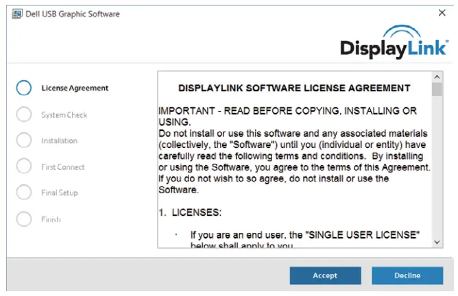Select the License Agreement step label
This screenshot has width=458, height=296.
(x=75, y=88)
